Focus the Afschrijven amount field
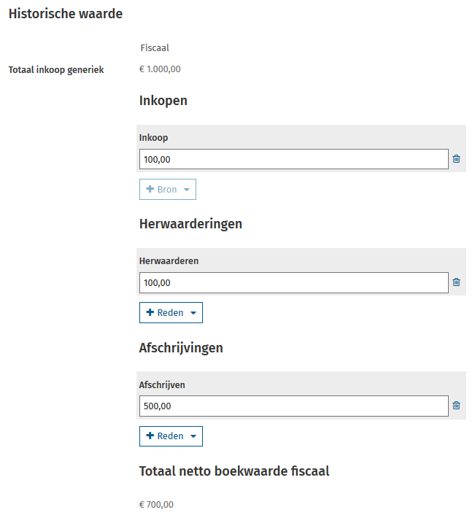The image size is (475, 518). 293,406
